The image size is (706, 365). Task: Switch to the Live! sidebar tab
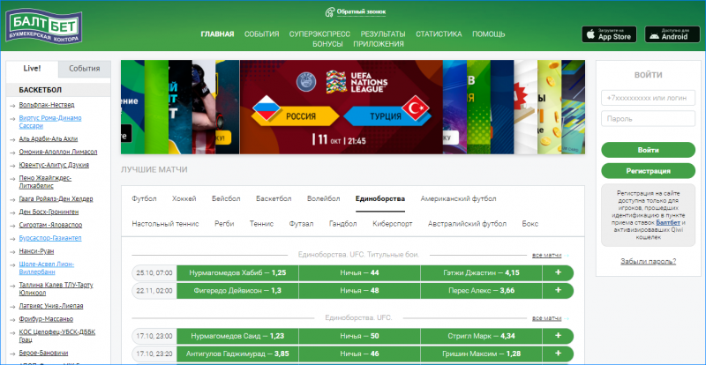click(32, 69)
